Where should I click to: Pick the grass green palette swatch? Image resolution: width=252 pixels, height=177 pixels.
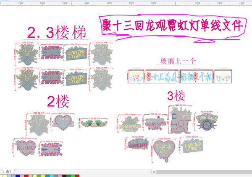coord(39,176)
